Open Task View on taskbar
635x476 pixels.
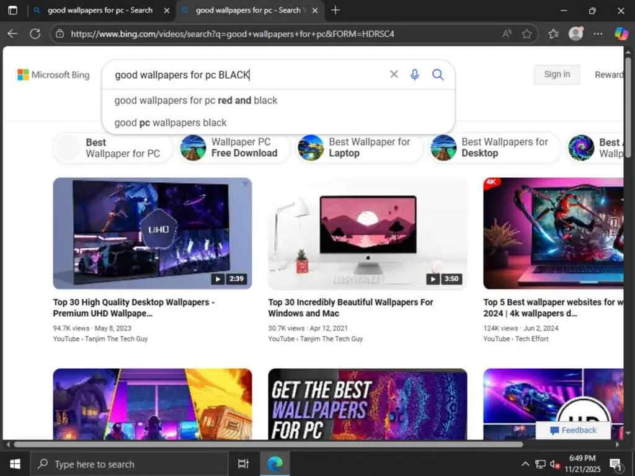pyautogui.click(x=243, y=464)
